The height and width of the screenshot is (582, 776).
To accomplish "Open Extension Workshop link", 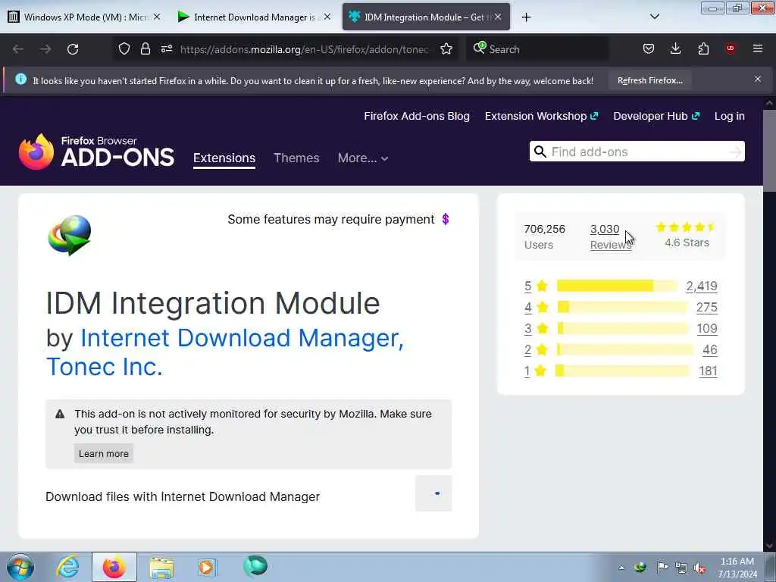I will [541, 116].
